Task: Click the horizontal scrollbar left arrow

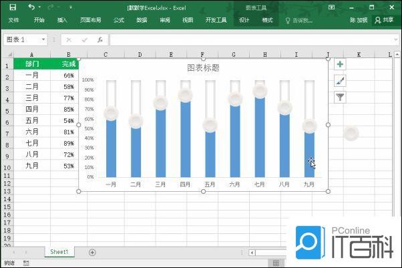Action: [x=252, y=253]
